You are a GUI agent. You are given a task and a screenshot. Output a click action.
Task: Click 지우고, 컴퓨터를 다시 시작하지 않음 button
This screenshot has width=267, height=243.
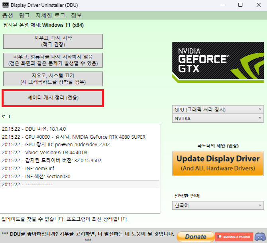pos(53,60)
